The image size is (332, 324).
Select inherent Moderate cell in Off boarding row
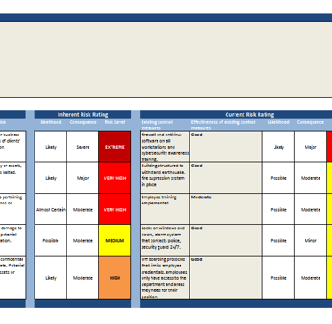point(83,278)
